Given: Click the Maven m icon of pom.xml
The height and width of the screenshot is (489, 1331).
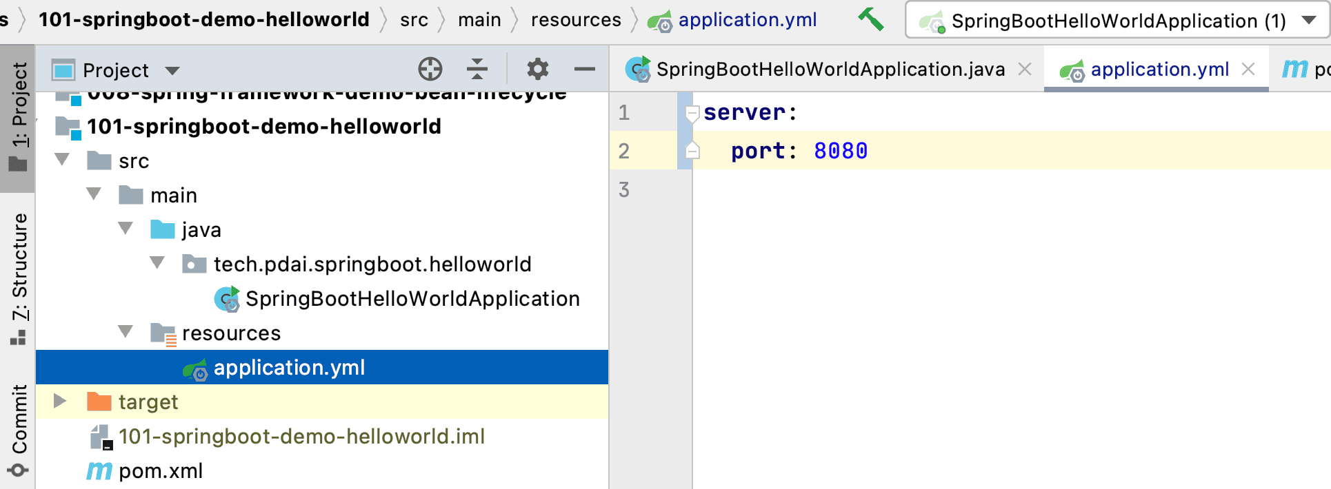Looking at the screenshot, I should coord(99,471).
